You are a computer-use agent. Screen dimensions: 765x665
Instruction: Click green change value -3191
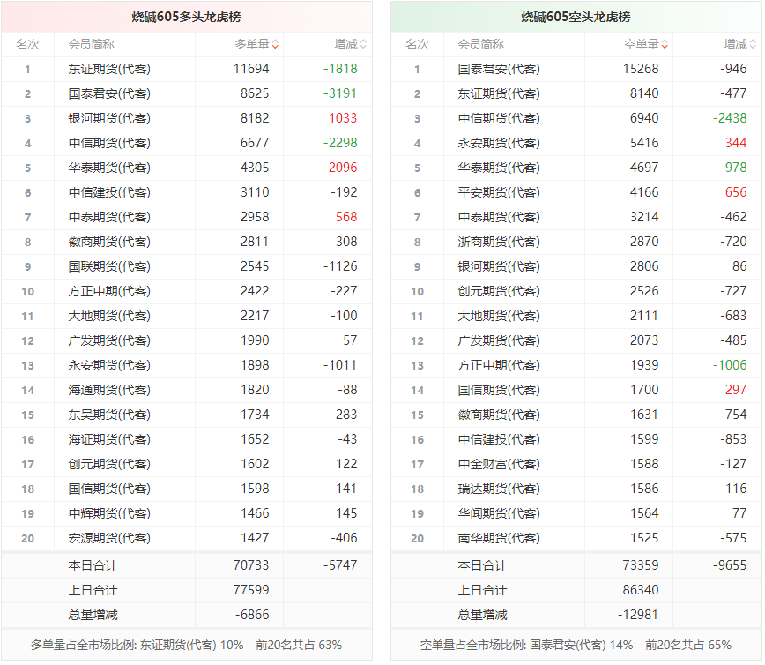tap(340, 93)
